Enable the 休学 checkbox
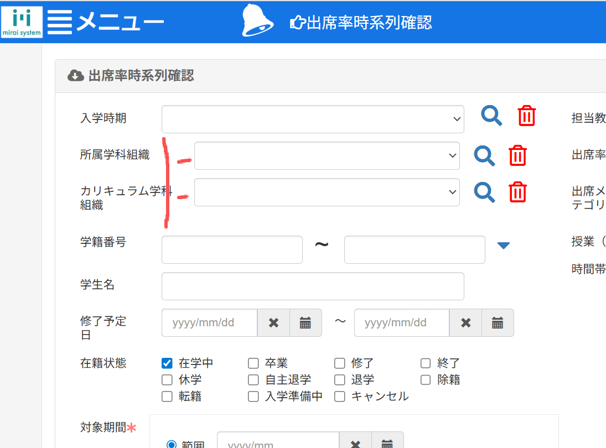The height and width of the screenshot is (448, 606). click(x=167, y=380)
